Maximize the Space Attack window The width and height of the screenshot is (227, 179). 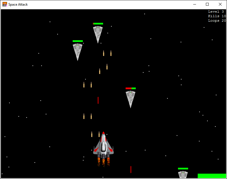207,4
